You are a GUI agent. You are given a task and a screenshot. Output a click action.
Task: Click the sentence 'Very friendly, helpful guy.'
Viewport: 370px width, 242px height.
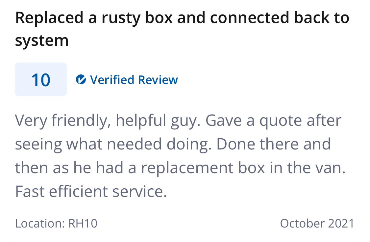click(x=108, y=121)
